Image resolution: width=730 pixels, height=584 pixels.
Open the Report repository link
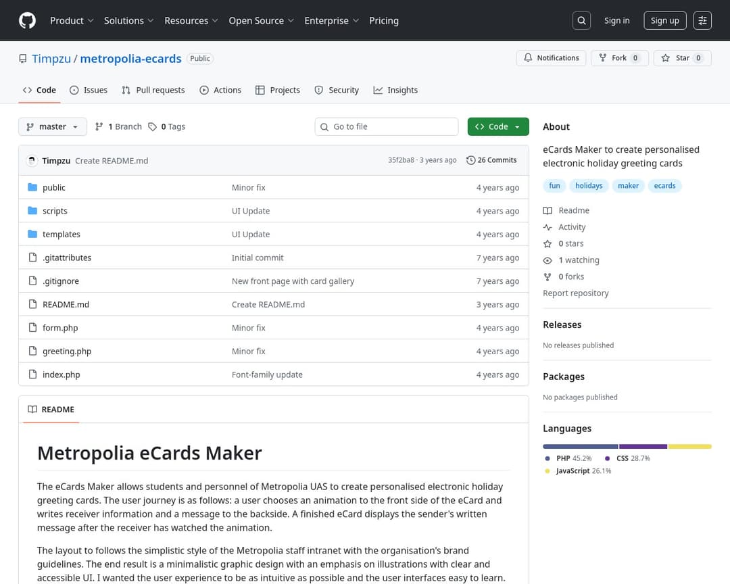tap(576, 293)
